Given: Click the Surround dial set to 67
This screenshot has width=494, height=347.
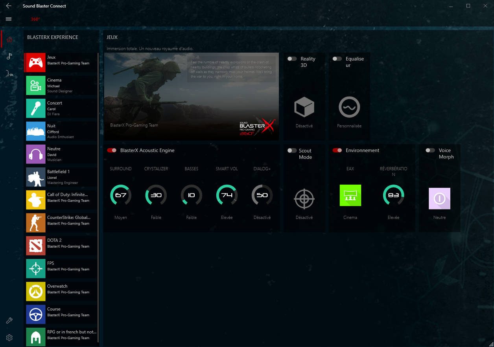Looking at the screenshot, I should coord(121,195).
